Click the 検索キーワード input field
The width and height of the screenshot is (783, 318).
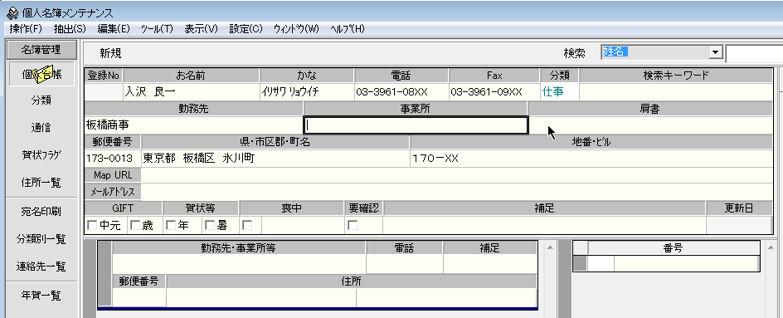coord(676,91)
